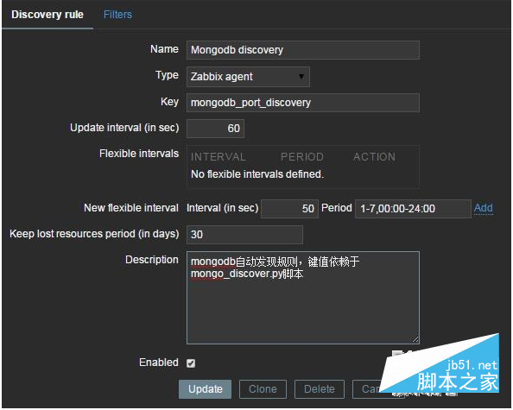Click the Period field 1-7,00:00-24:00
This screenshot has width=513, height=410.
[413, 209]
